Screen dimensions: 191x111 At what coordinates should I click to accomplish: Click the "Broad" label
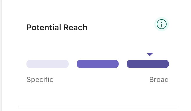click(x=159, y=80)
